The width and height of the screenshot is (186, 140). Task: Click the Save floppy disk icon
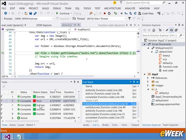(x=31, y=13)
